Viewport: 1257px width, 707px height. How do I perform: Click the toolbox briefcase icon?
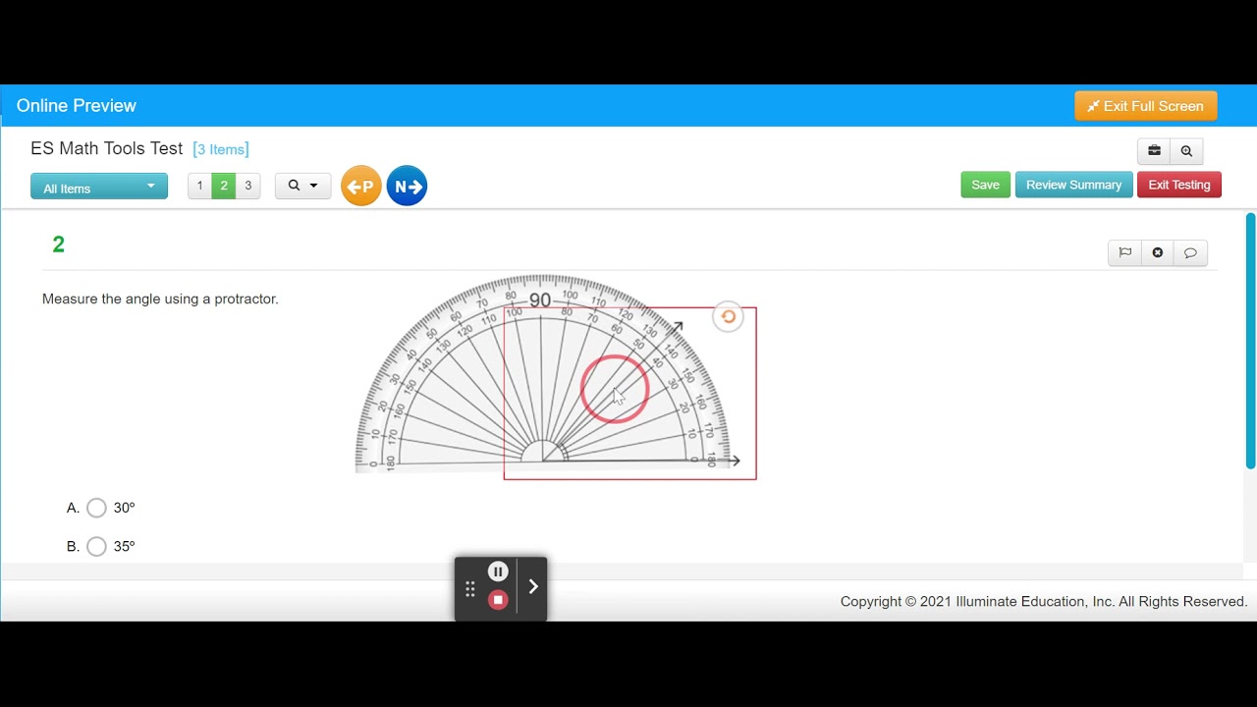tap(1154, 151)
